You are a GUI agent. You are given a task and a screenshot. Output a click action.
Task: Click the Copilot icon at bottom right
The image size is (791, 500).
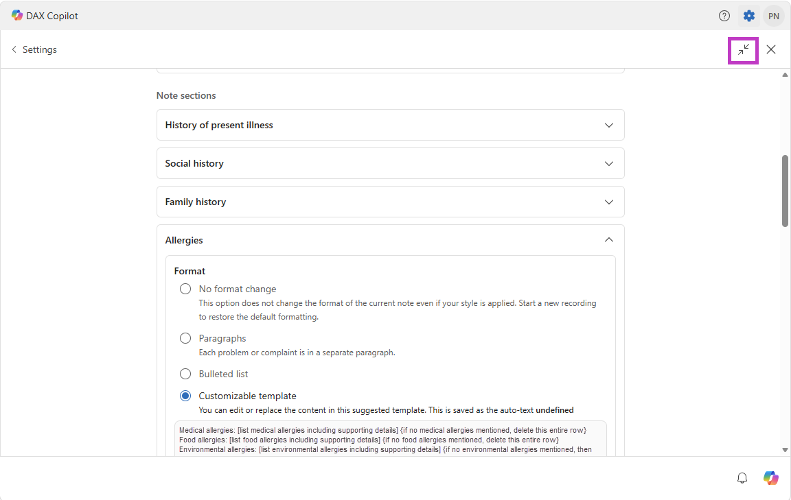[x=770, y=478]
